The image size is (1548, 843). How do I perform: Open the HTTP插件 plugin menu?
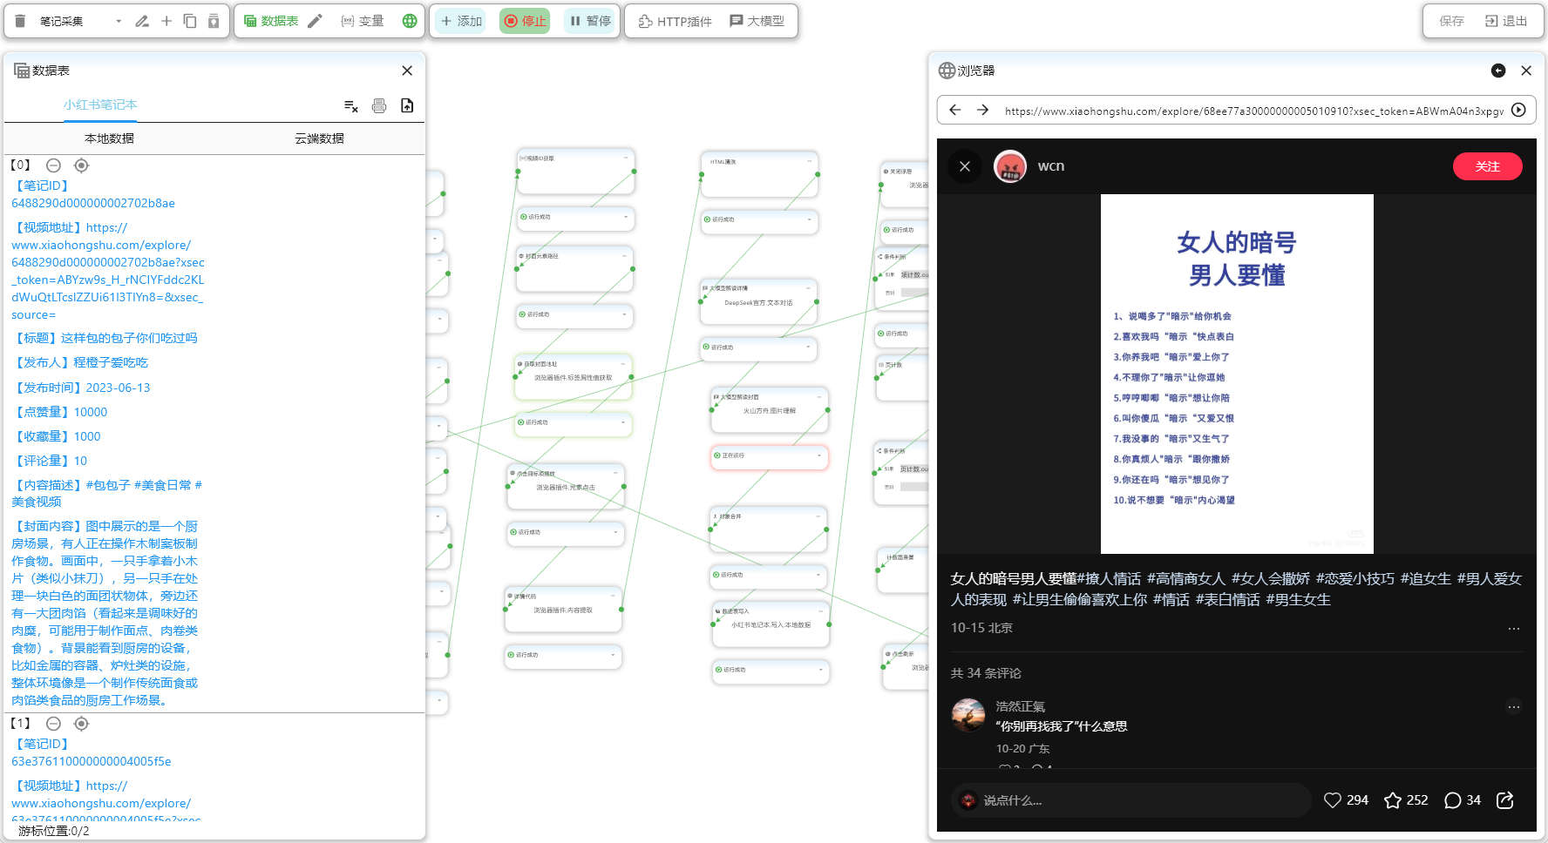676,21
